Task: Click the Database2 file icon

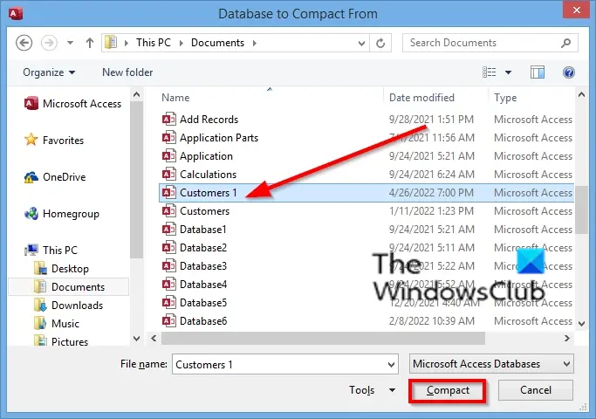Action: point(169,248)
